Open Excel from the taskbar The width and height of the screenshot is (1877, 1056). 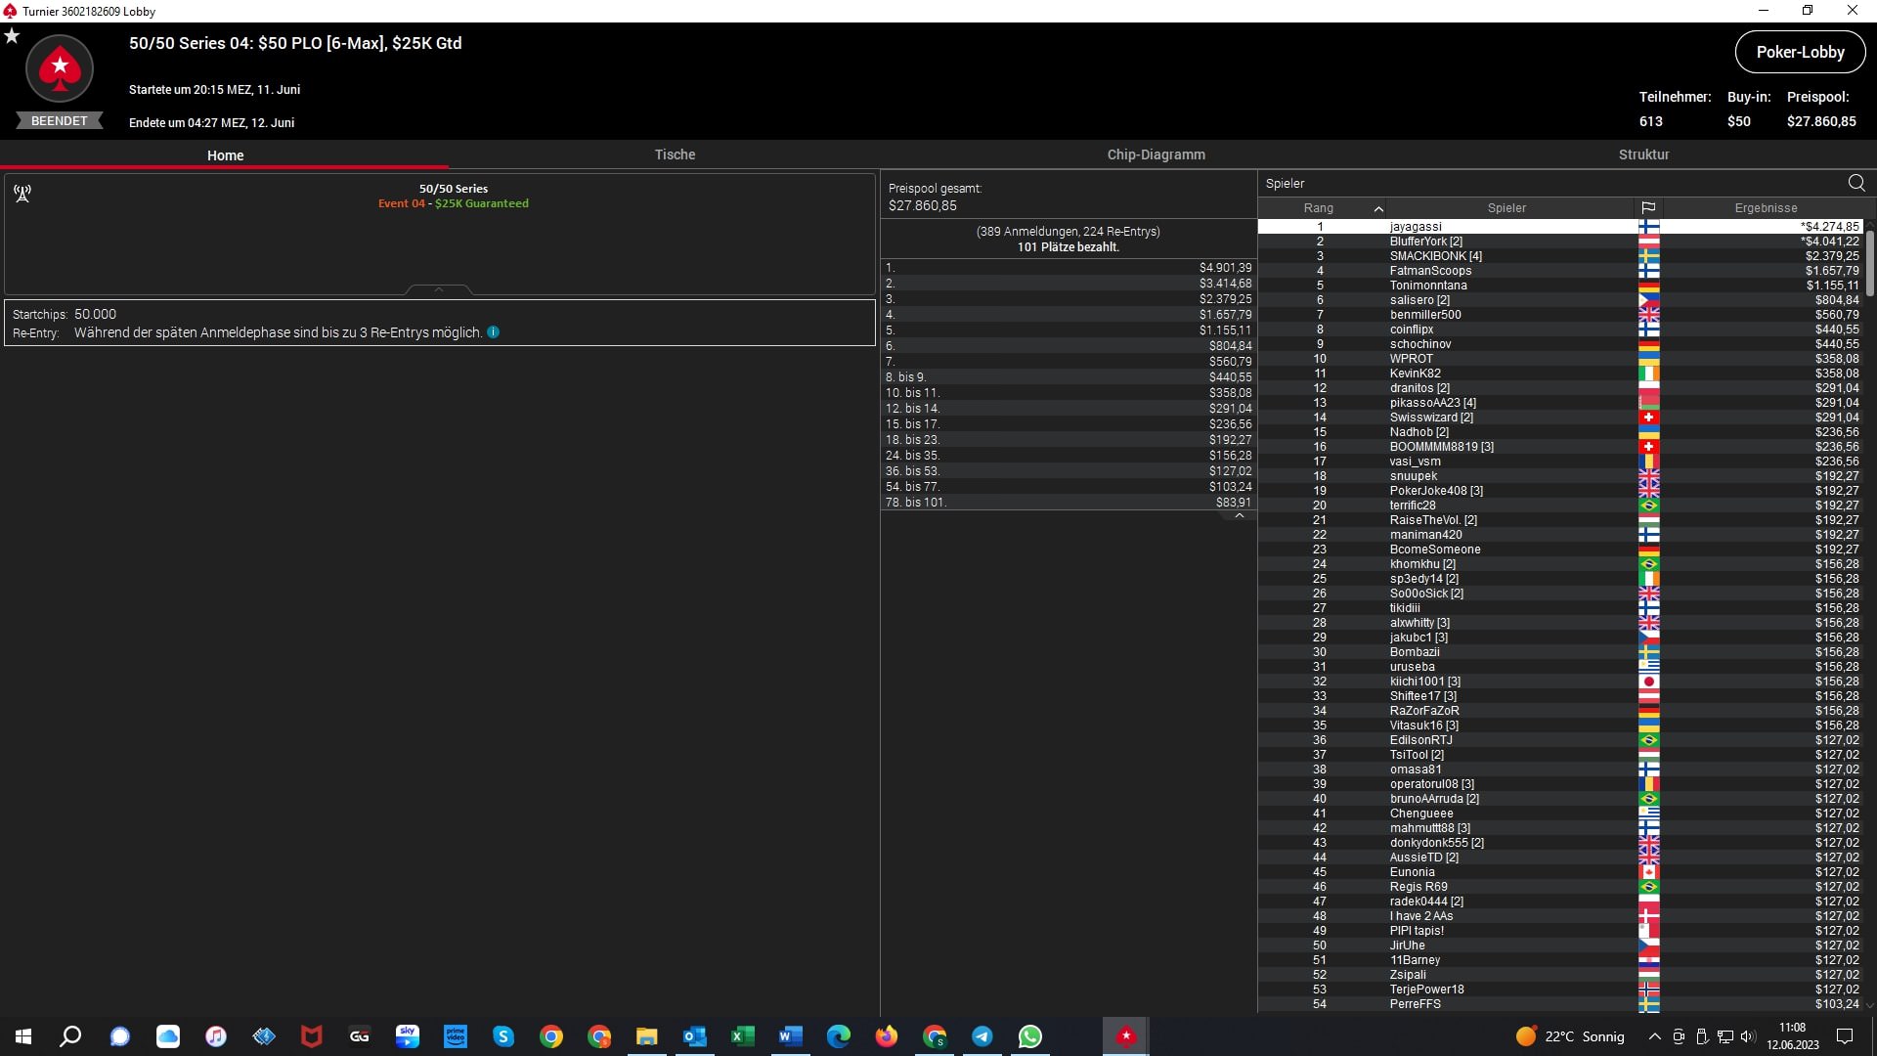pos(743,1036)
